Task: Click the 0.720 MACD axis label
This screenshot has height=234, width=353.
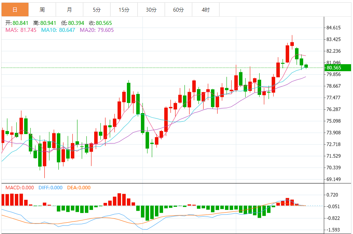Action: [x=332, y=195]
